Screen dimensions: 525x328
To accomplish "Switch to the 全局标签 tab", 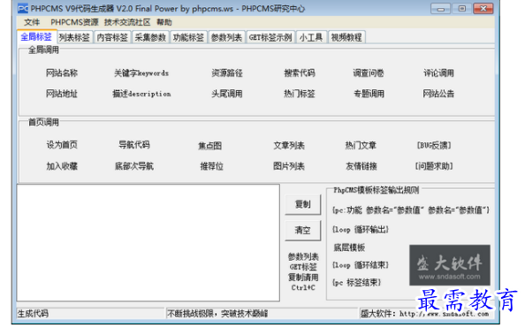I will [x=36, y=36].
